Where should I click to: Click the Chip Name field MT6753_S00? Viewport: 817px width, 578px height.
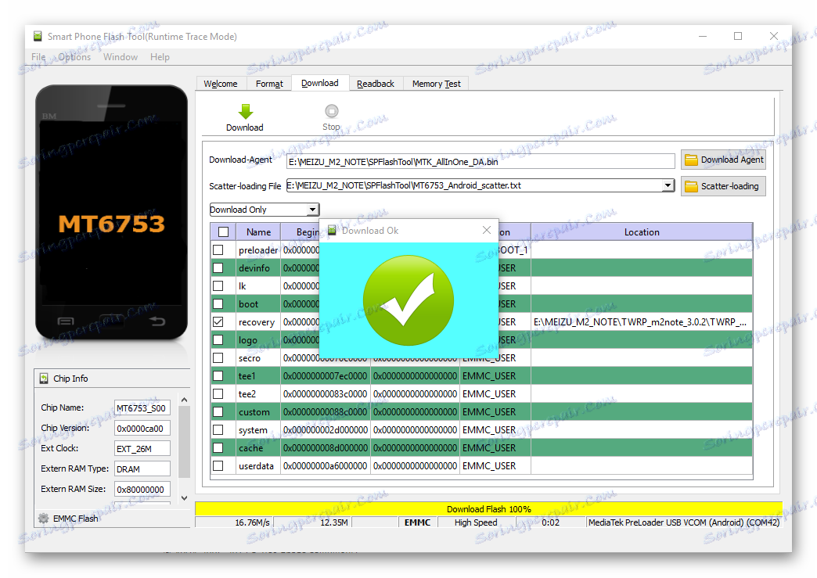coord(142,408)
